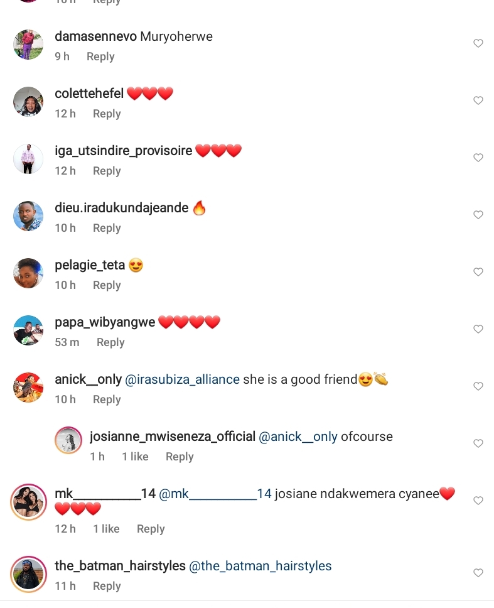494x608 pixels.
Task: Open @the_batman_hairstyles mention link
Action: coord(260,566)
